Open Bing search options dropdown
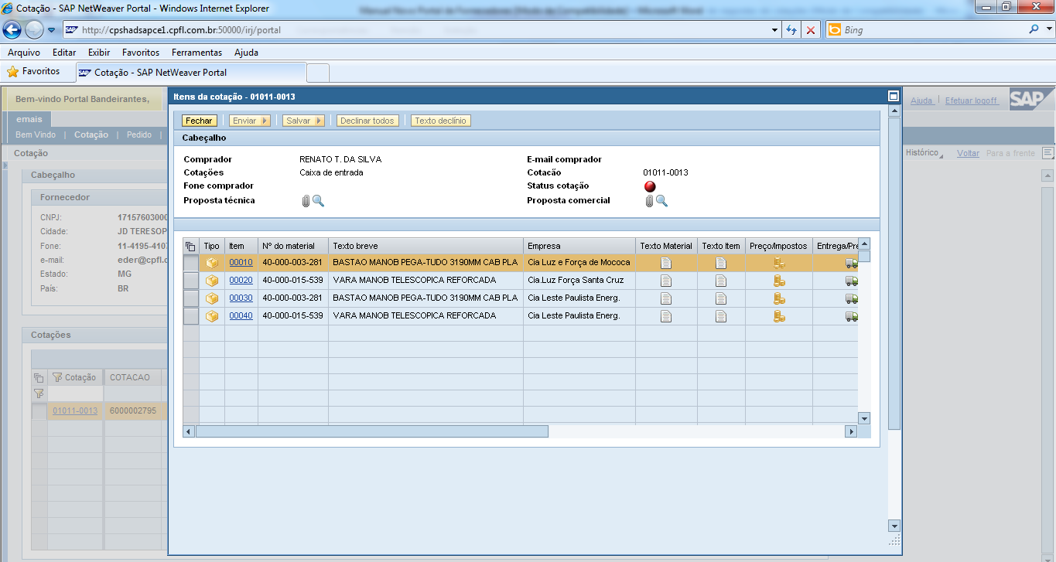Image resolution: width=1056 pixels, height=562 pixels. click(x=1048, y=30)
